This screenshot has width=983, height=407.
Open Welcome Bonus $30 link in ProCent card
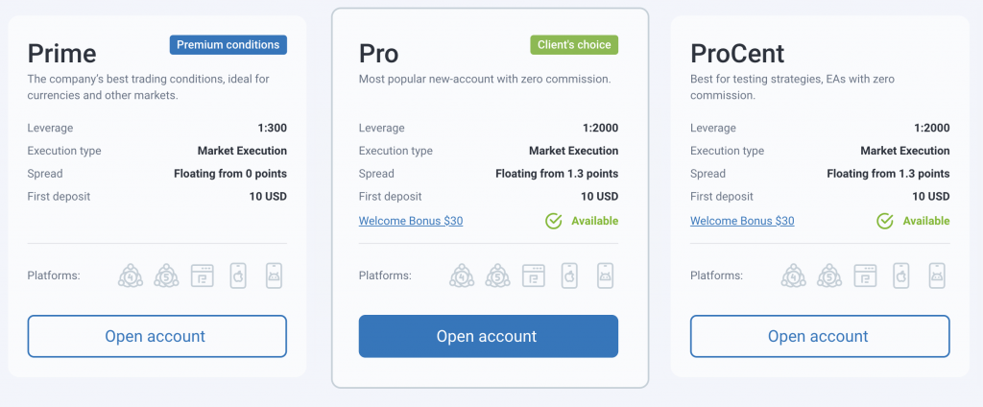742,221
